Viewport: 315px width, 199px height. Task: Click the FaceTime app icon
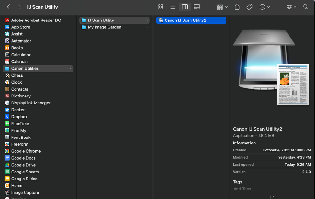tap(7, 124)
